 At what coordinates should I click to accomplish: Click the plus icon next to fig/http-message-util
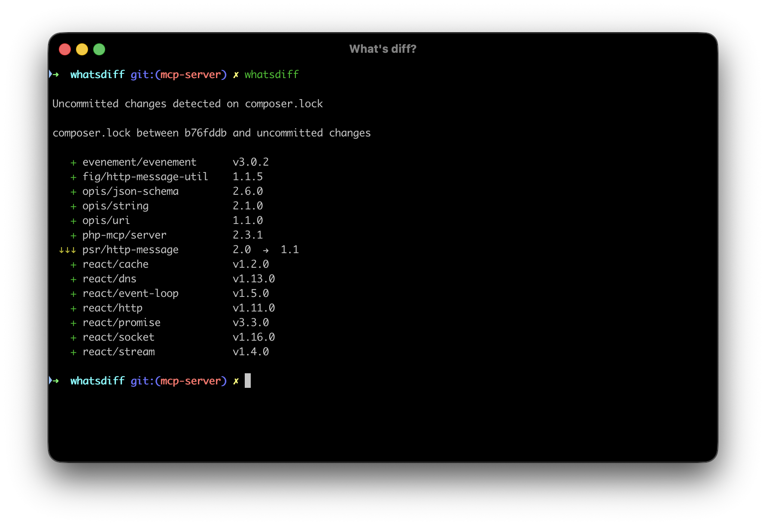pos(73,177)
